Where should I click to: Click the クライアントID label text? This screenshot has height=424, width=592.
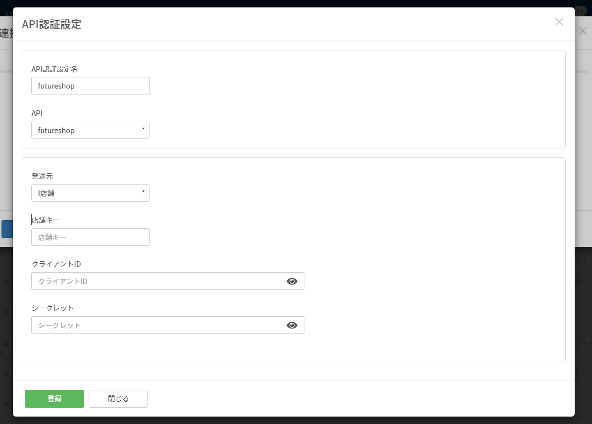(56, 264)
